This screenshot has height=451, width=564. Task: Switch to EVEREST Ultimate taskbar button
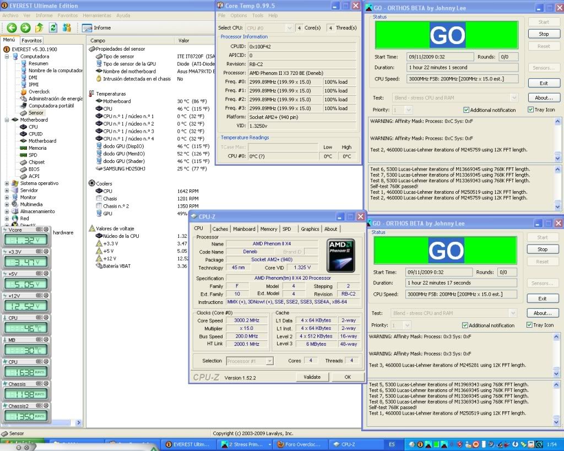(x=187, y=444)
